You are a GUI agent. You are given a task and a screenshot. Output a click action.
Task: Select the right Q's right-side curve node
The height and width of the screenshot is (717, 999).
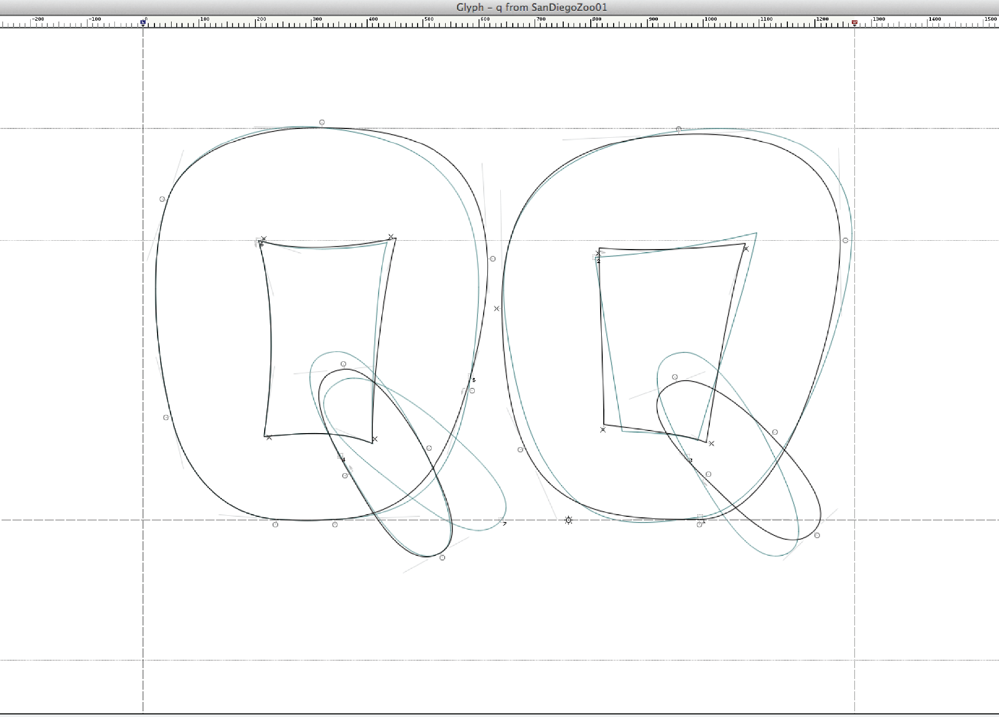tap(846, 240)
